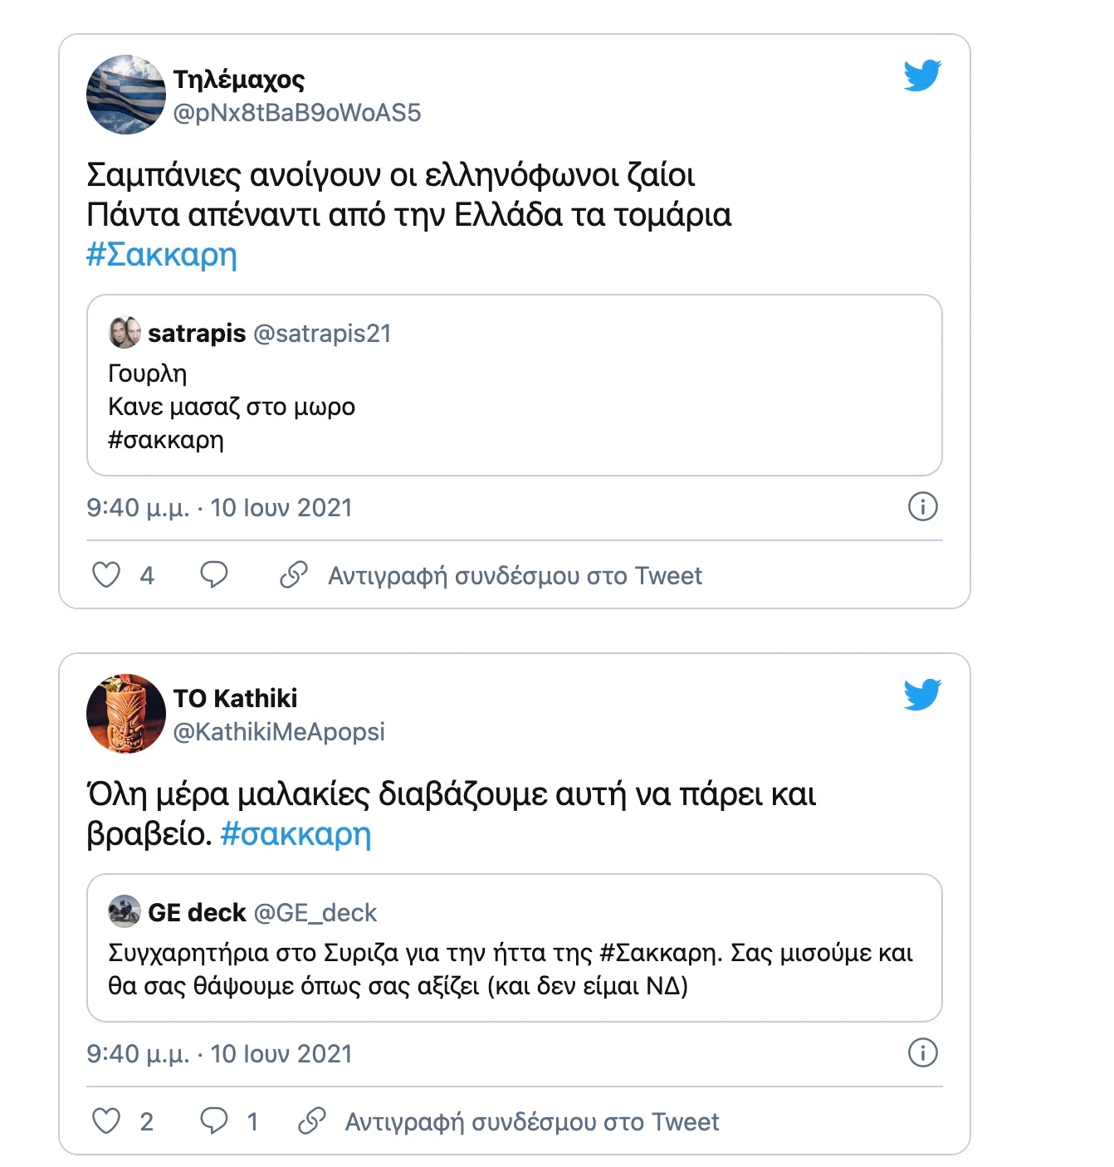The image size is (1114, 1167).
Task: Open reply bubble on Τηλέμαχος tweet
Action: tap(214, 574)
